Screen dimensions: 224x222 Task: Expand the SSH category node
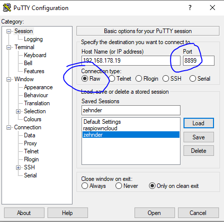pyautogui.click(x=18, y=167)
